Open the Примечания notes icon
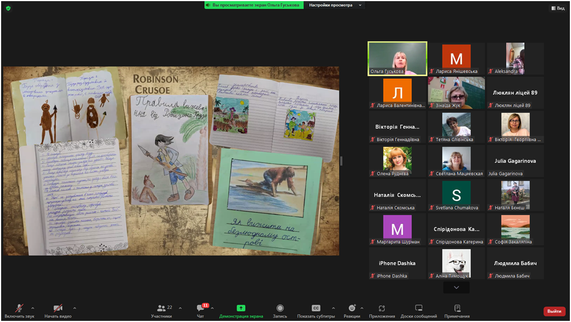 tap(457, 308)
